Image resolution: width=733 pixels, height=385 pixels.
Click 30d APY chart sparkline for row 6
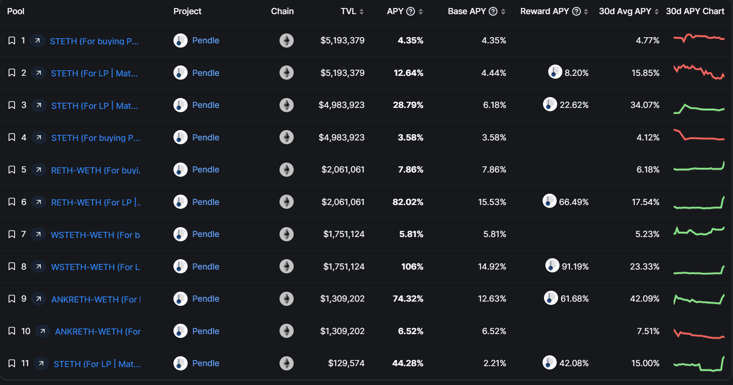pyautogui.click(x=699, y=202)
